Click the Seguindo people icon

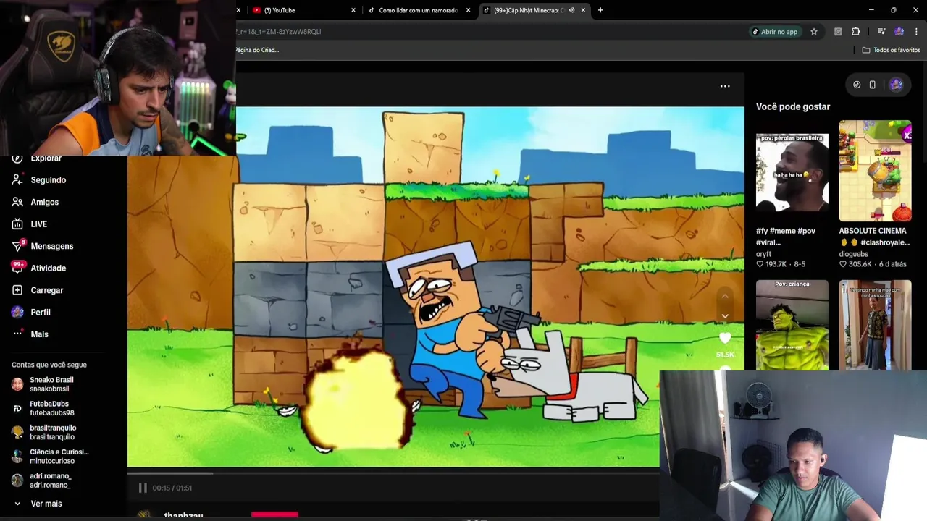click(17, 179)
